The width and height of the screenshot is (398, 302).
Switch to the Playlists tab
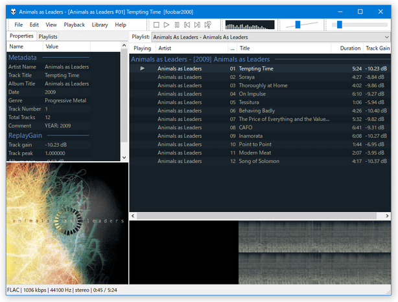[48, 37]
